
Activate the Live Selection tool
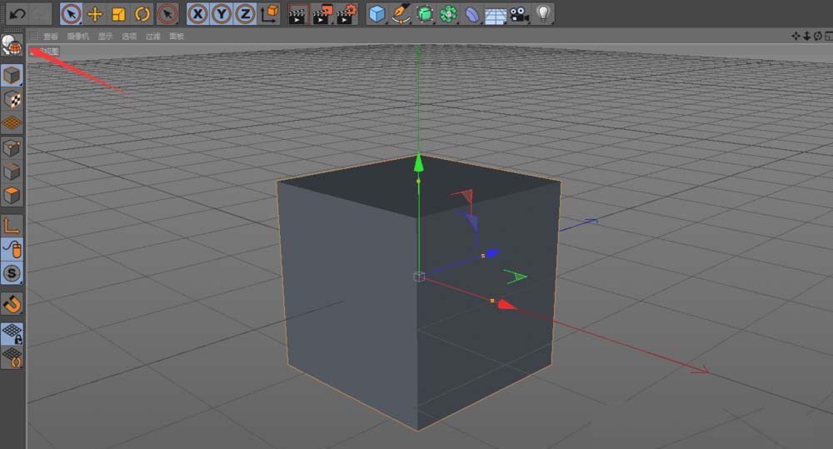point(72,13)
